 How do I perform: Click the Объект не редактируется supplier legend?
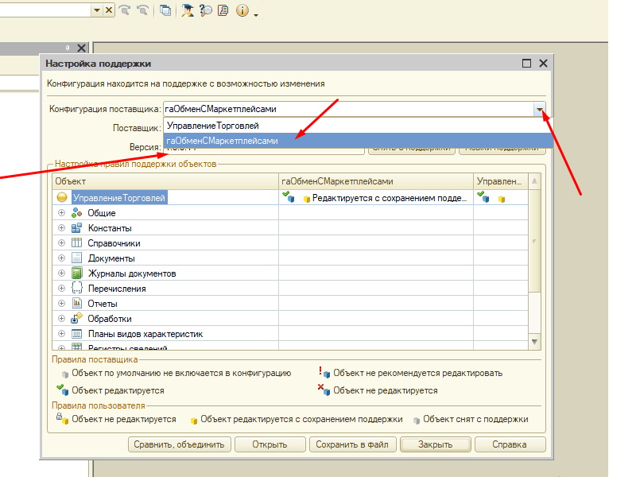pos(386,390)
